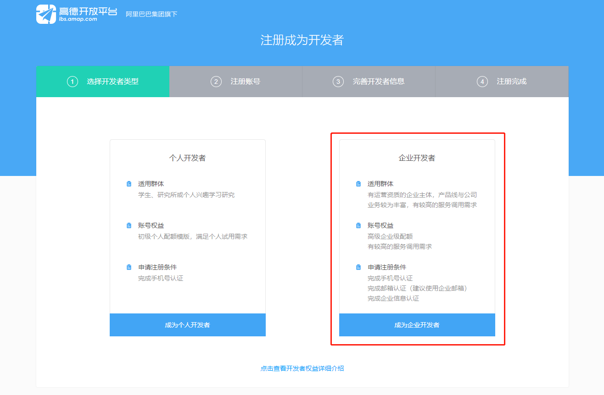604x395 pixels.
Task: Click the 高德开放平台 paper plane logo
Action: (x=46, y=14)
